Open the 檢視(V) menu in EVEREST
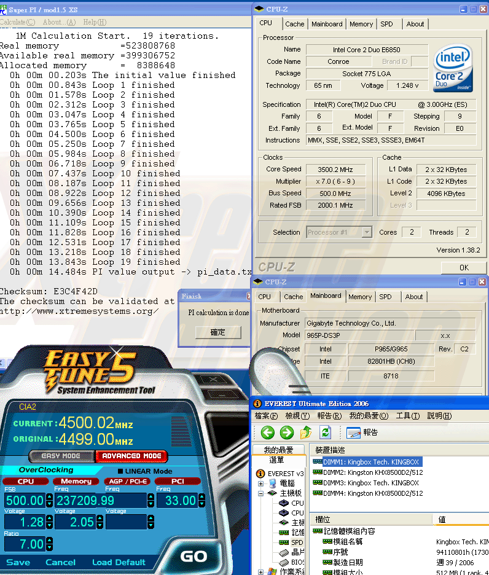This screenshot has height=575, width=489. coord(297,416)
